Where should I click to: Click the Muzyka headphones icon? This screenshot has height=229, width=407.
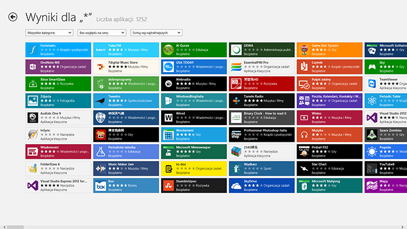pyautogui.click(x=304, y=135)
